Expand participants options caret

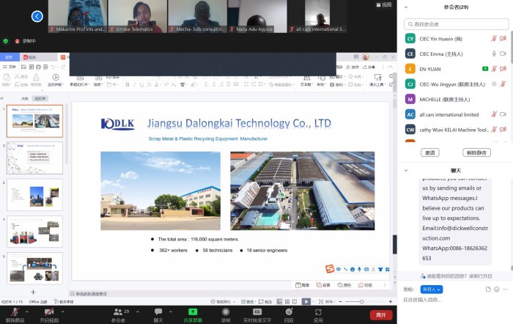coord(138,312)
